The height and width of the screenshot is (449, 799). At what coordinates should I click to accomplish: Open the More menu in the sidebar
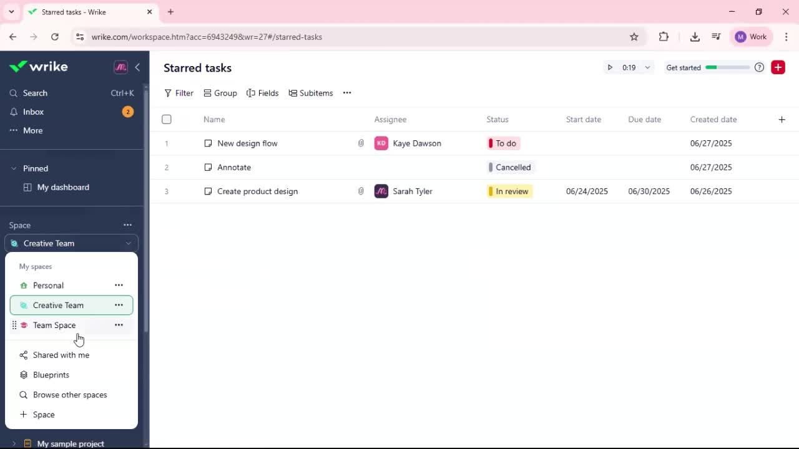[32, 130]
